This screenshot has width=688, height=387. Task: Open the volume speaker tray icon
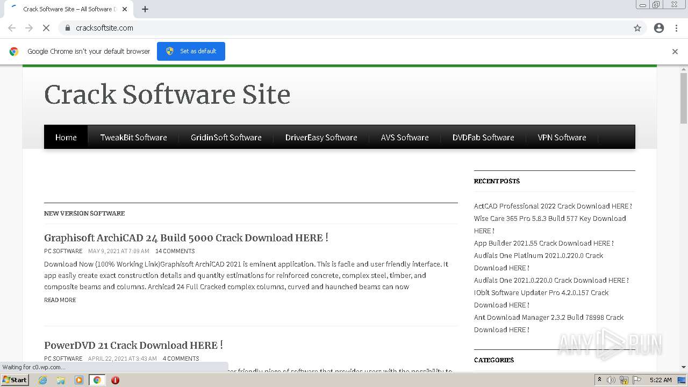611,380
